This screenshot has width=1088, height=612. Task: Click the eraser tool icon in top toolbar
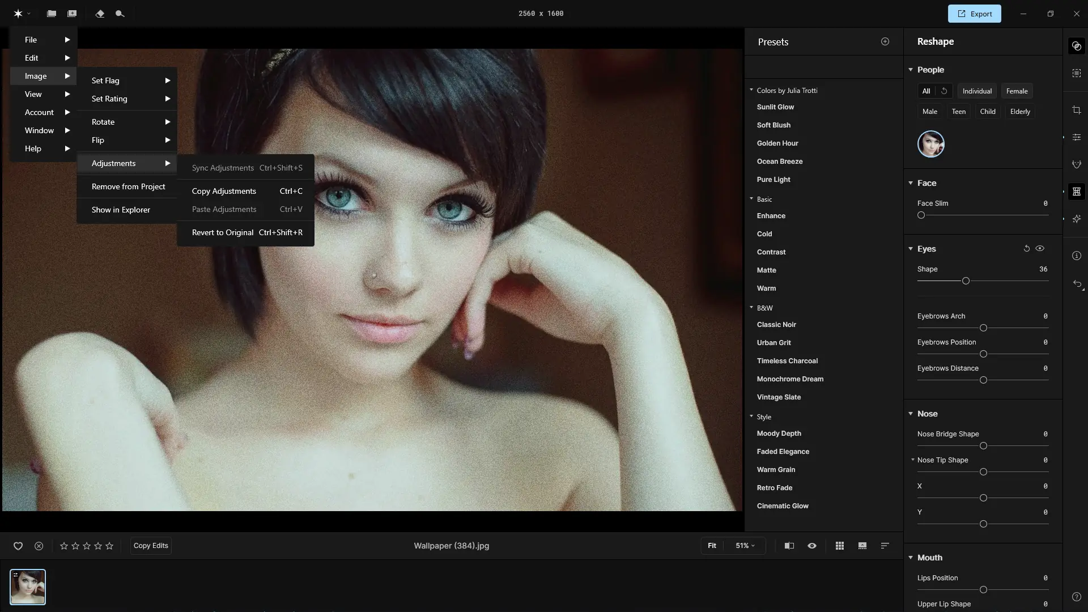pos(100,14)
